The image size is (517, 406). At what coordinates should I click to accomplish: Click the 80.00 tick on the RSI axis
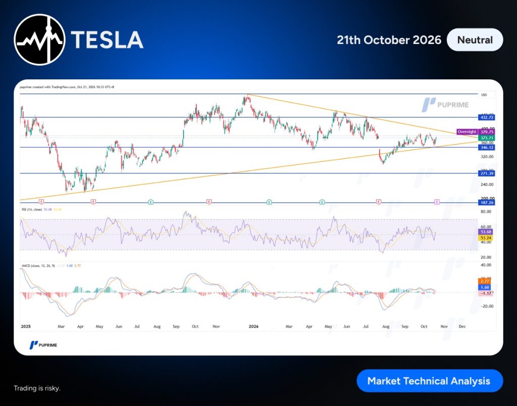486,212
